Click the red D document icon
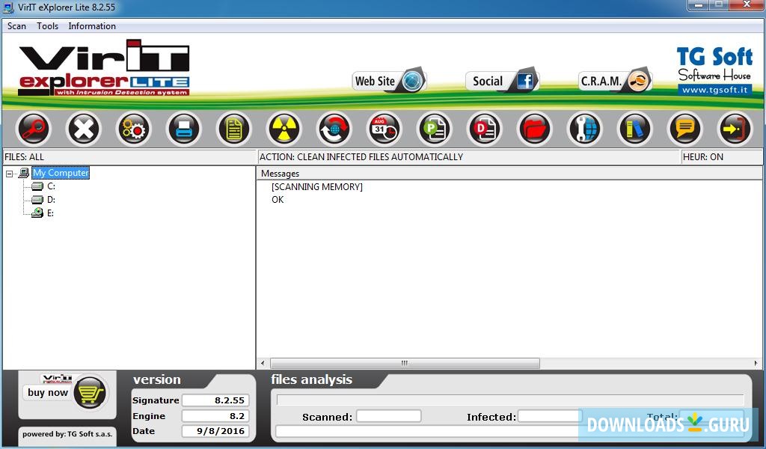 tap(485, 129)
